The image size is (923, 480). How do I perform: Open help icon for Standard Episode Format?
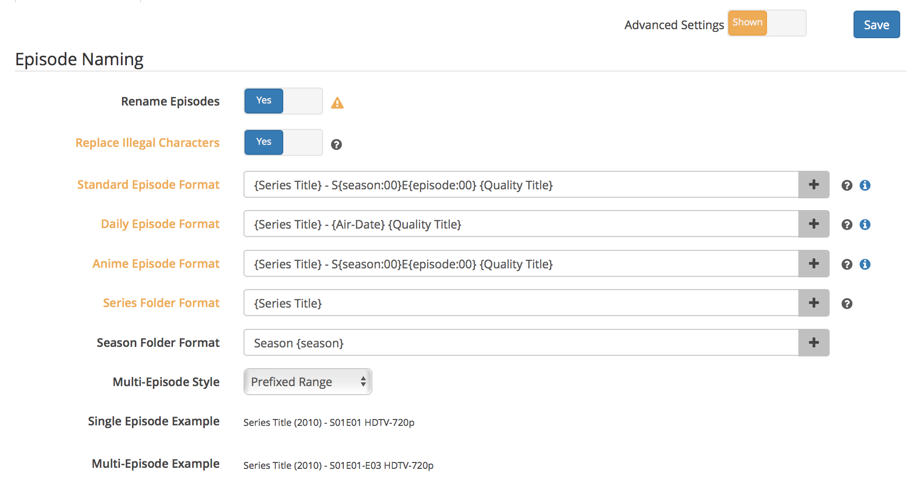(x=847, y=185)
